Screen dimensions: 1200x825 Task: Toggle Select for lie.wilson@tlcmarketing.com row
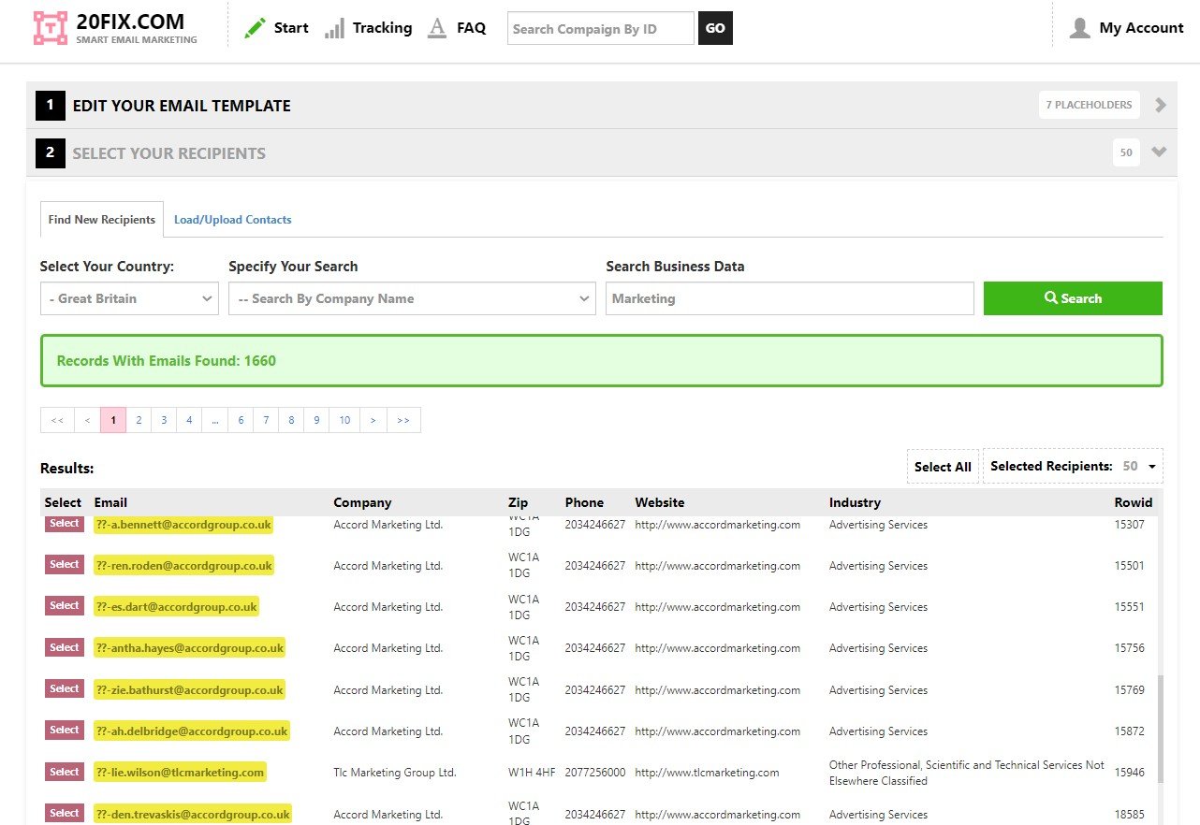tap(65, 772)
